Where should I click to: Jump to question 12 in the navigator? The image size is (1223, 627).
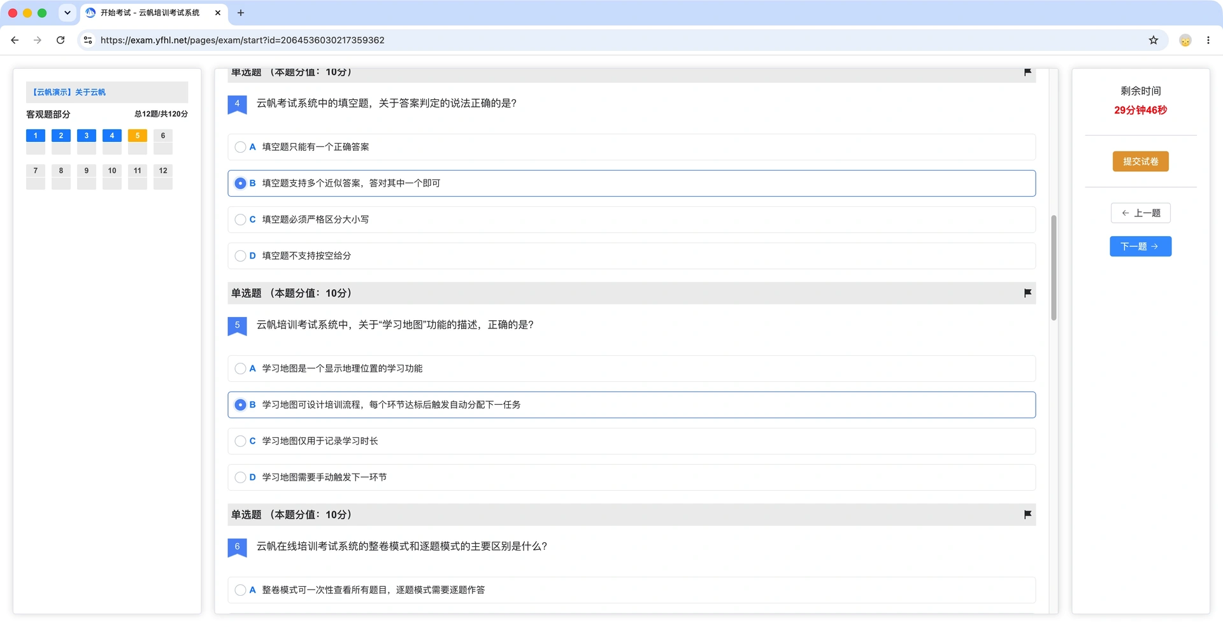[163, 176]
